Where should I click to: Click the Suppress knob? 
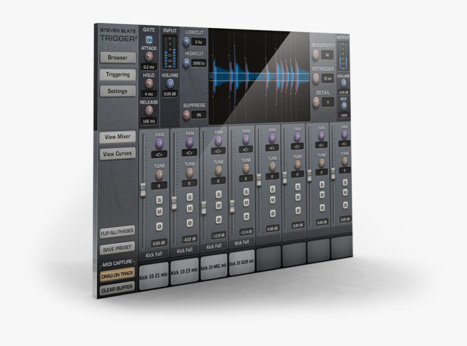click(x=186, y=115)
